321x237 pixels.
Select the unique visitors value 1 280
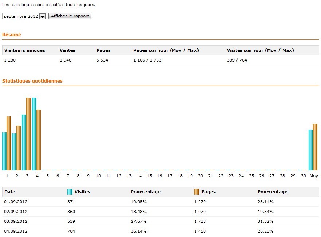pos(10,60)
